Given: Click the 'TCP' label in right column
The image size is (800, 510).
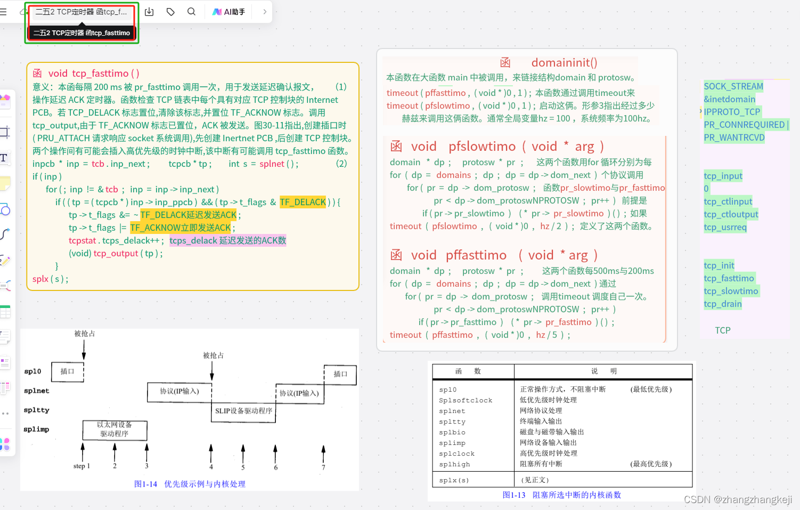Looking at the screenshot, I should coord(723,330).
